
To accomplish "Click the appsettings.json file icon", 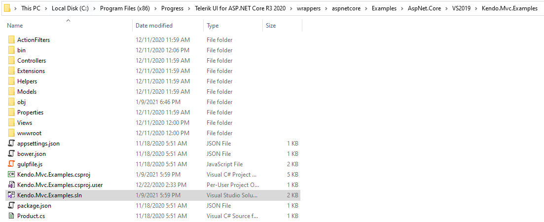I will [11, 144].
